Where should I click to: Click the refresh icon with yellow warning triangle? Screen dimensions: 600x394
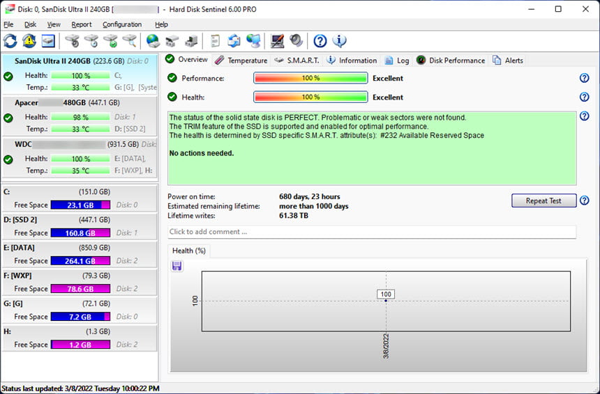pos(29,41)
